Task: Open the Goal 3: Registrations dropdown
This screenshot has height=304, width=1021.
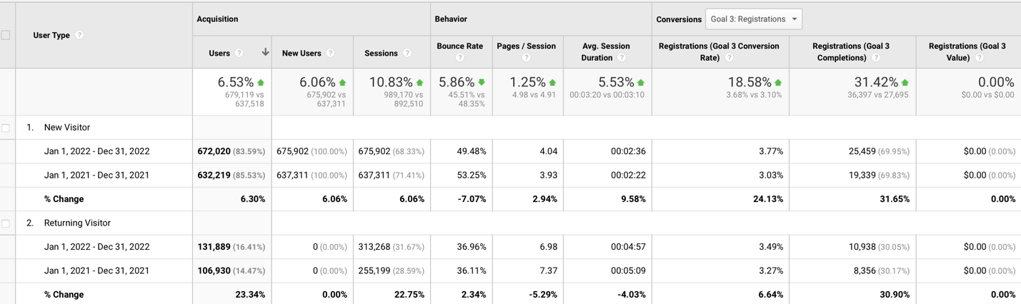Action: click(753, 19)
